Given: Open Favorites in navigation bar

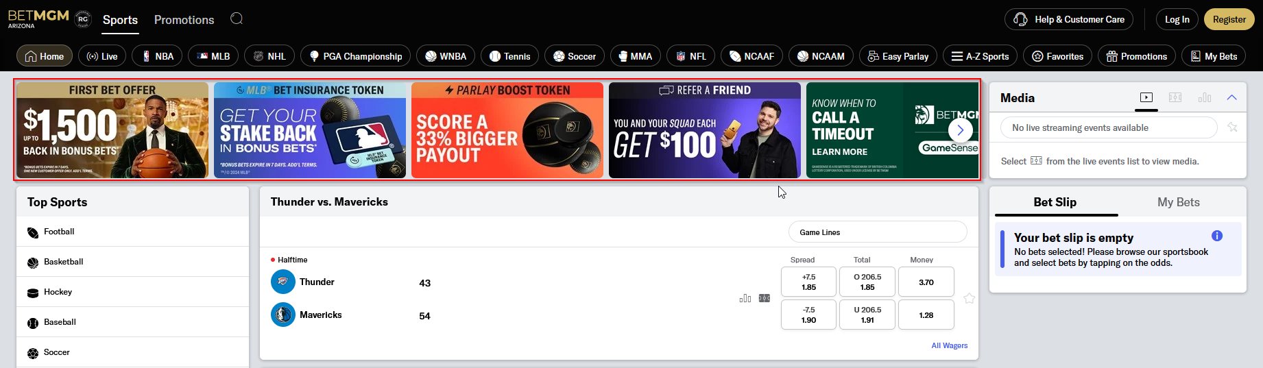Looking at the screenshot, I should pos(1057,56).
